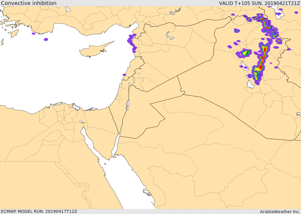Viewport: 301px width, 214px height.
Task: Click Lake Razzazah south of the storm band
Action: [x=250, y=85]
